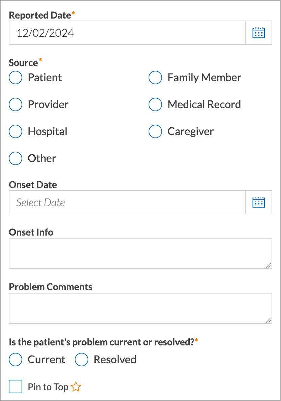Pick the Other source radio button
Image resolution: width=281 pixels, height=401 pixels.
pyautogui.click(x=15, y=158)
